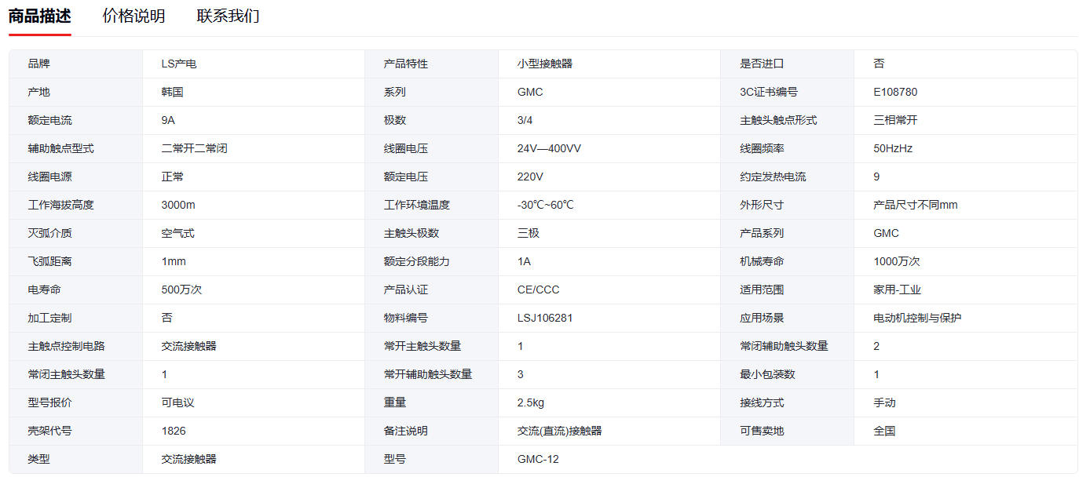Click the 可售卖地 label cell
The image size is (1079, 477).
coord(762,431)
